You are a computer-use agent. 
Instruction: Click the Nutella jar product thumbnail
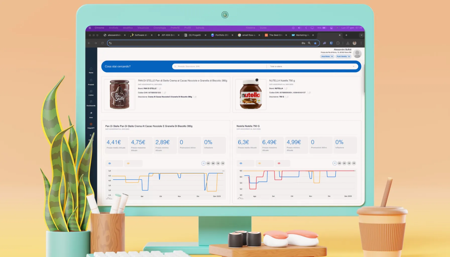point(251,95)
